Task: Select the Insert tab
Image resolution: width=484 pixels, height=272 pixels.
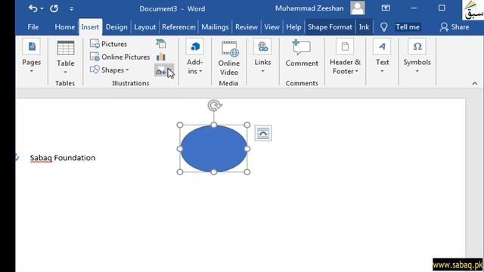Action: (90, 27)
